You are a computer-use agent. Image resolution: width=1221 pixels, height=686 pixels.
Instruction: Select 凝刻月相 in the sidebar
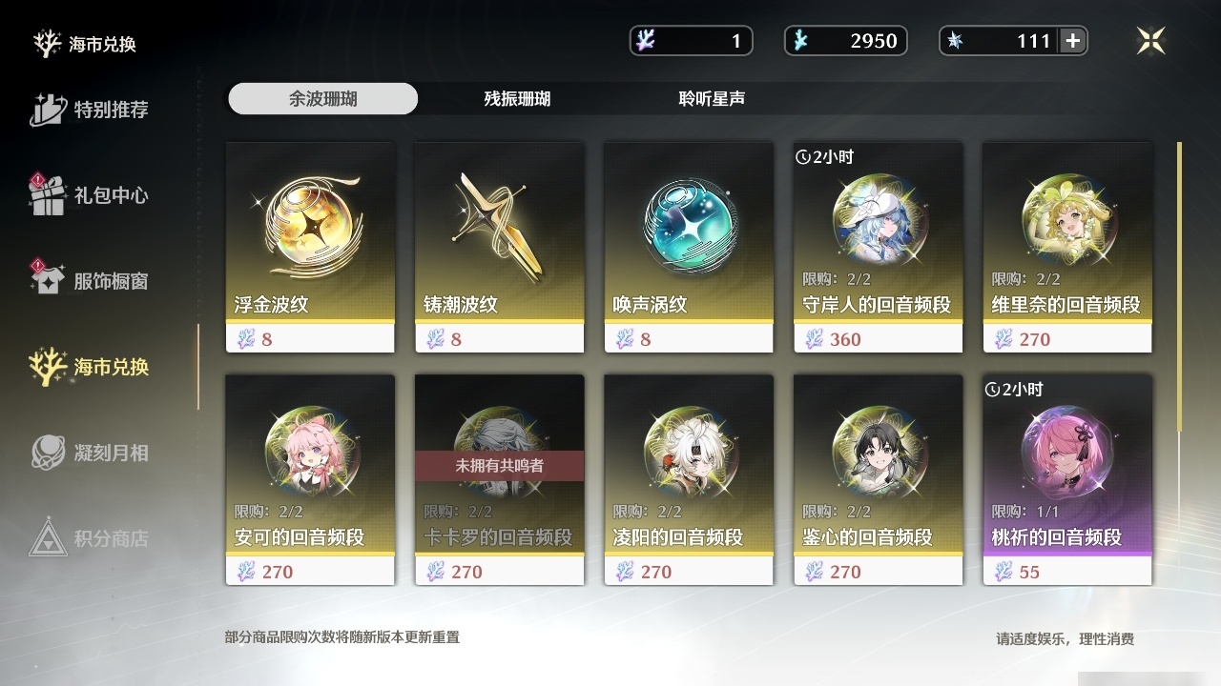pyautogui.click(x=90, y=453)
